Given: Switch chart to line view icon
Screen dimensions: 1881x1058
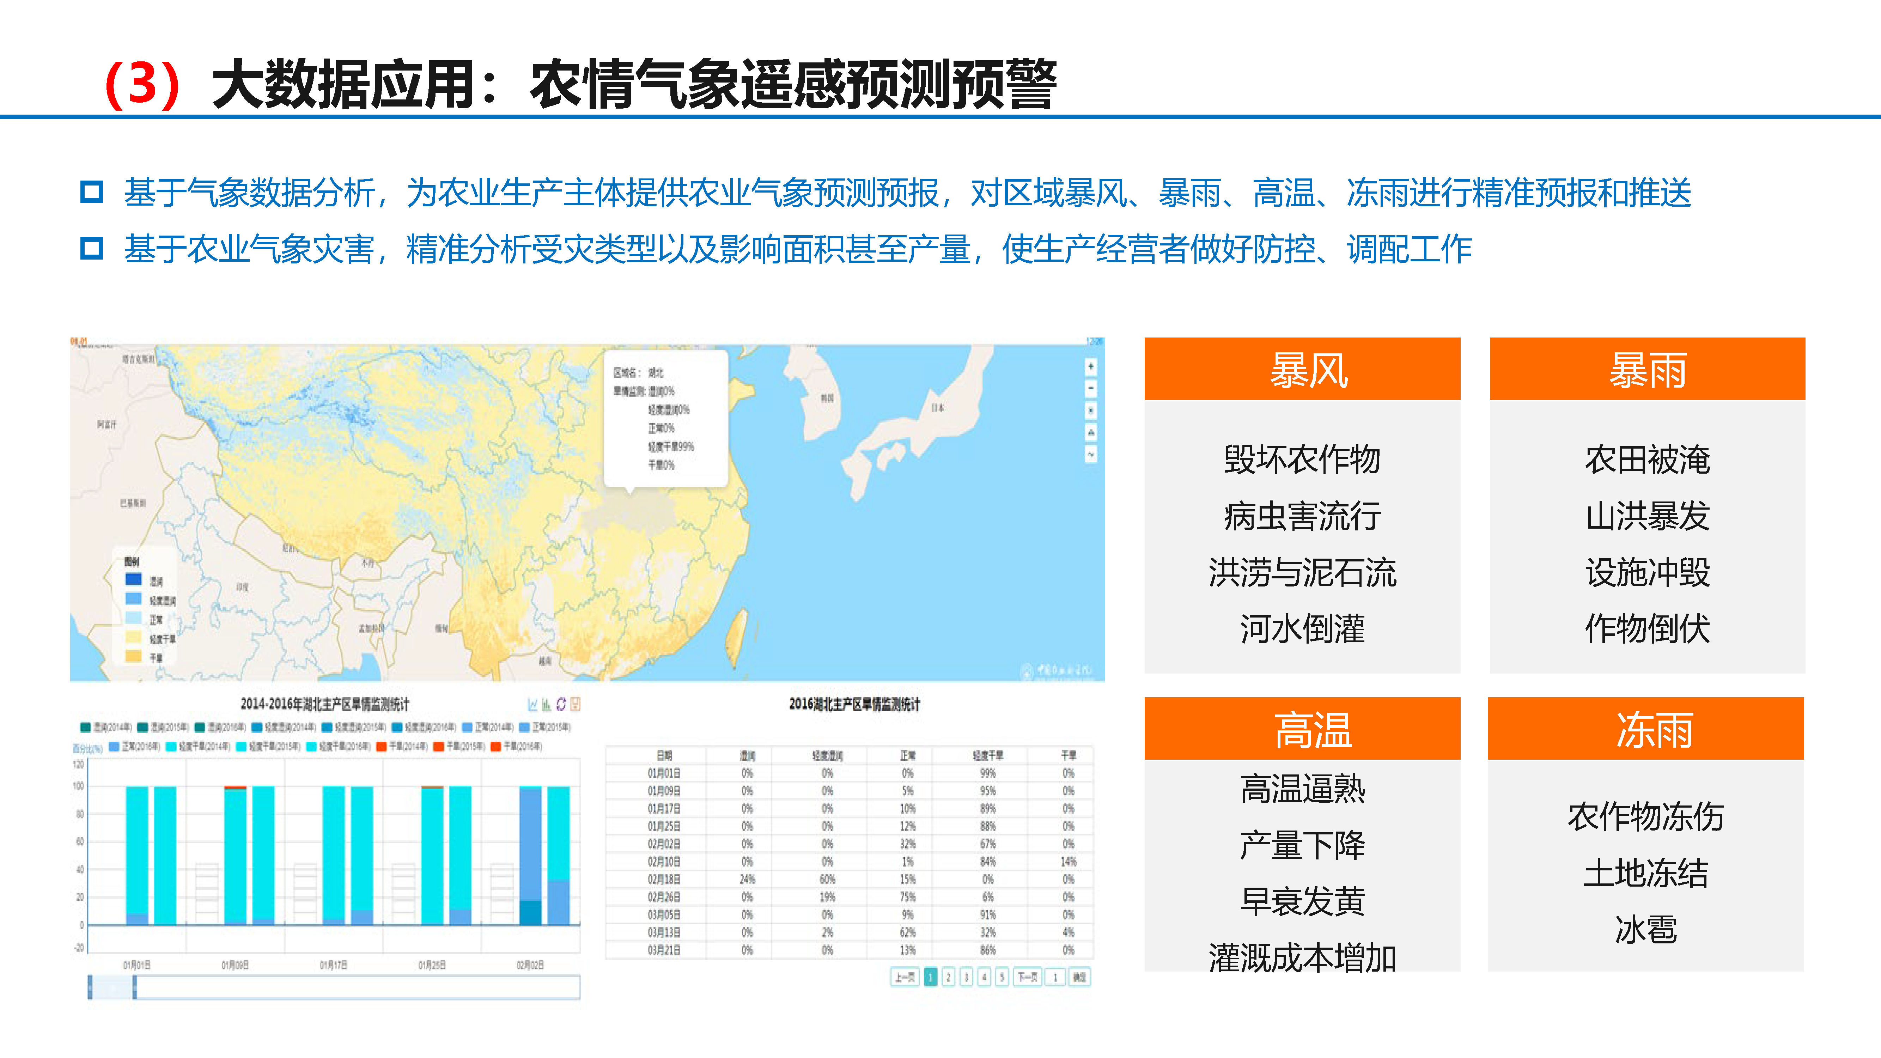Looking at the screenshot, I should point(532,704).
